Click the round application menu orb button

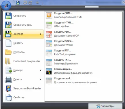(6, 5)
